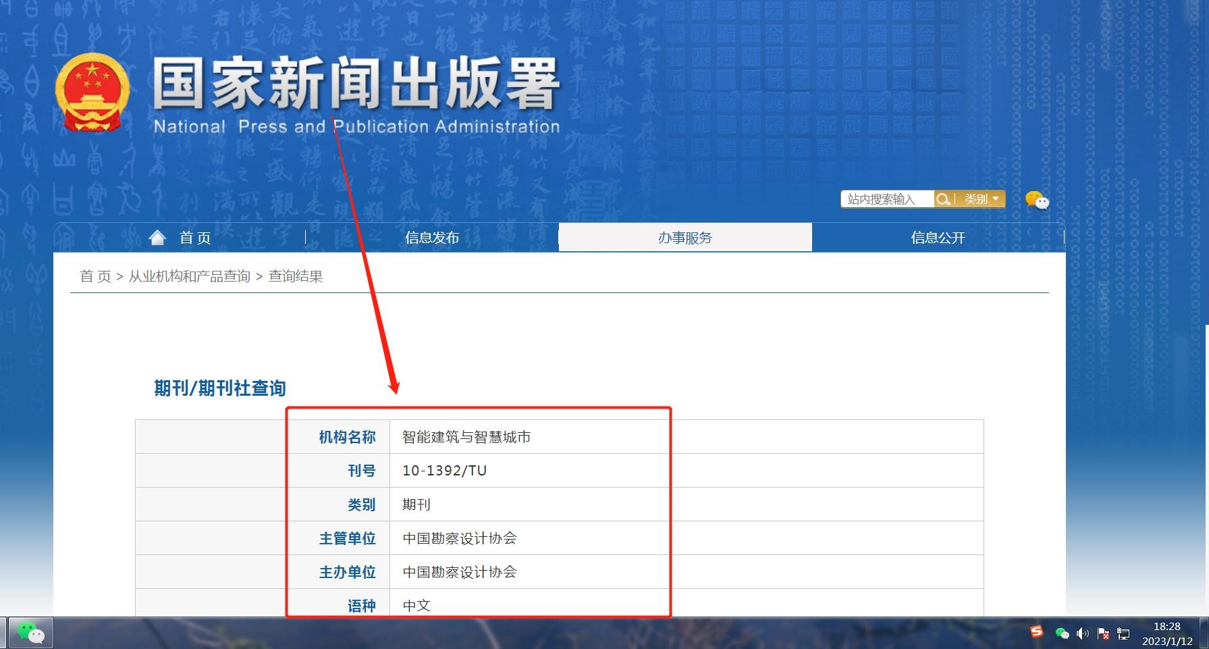Open the Action Center flag icon
This screenshot has width=1209, height=649.
pyautogui.click(x=1103, y=633)
